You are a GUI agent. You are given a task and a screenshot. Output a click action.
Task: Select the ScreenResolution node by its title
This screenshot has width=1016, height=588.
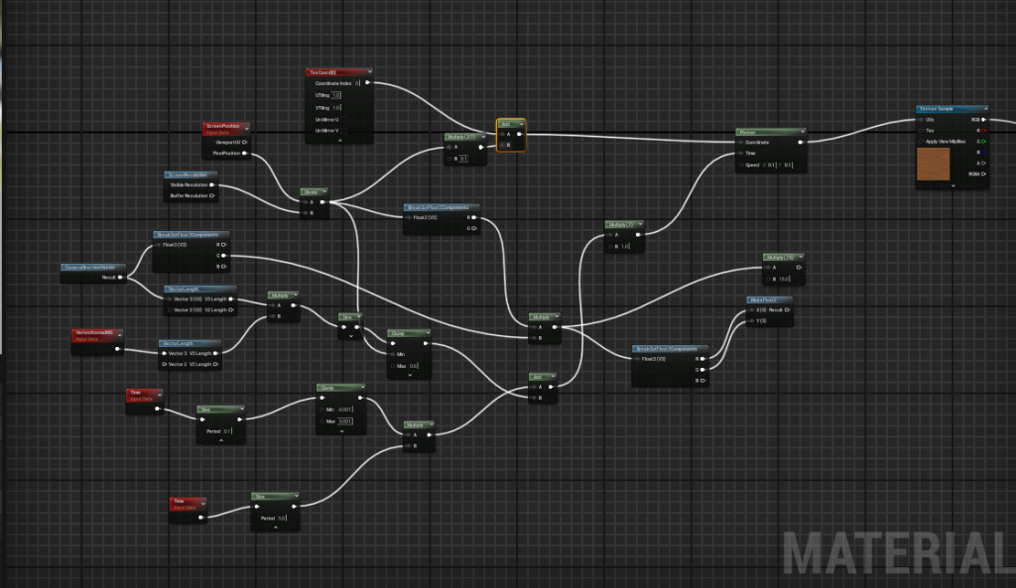pos(188,175)
